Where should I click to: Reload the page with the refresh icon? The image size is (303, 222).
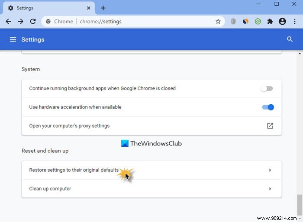click(33, 22)
